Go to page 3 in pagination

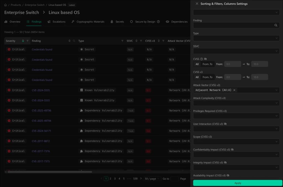pyautogui.click(x=115, y=178)
